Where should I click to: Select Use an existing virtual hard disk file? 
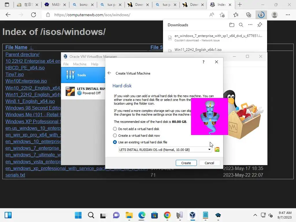click(140, 142)
